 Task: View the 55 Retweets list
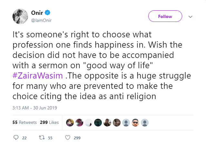point(25,122)
